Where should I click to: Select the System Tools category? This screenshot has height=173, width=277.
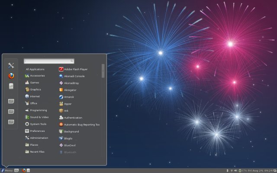35,124
